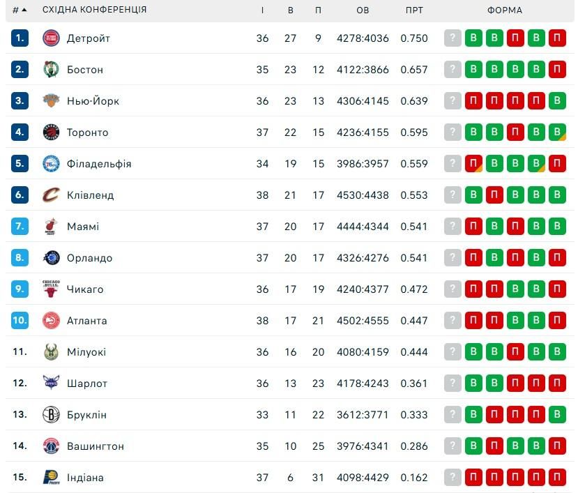Click the Indiana Pacers team logo

(51, 478)
